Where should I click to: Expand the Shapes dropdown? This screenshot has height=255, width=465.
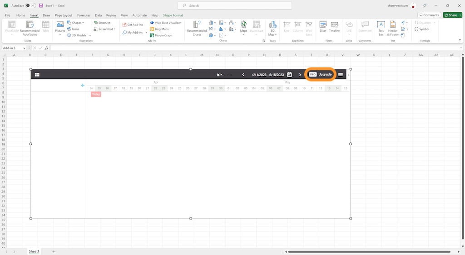[78, 23]
